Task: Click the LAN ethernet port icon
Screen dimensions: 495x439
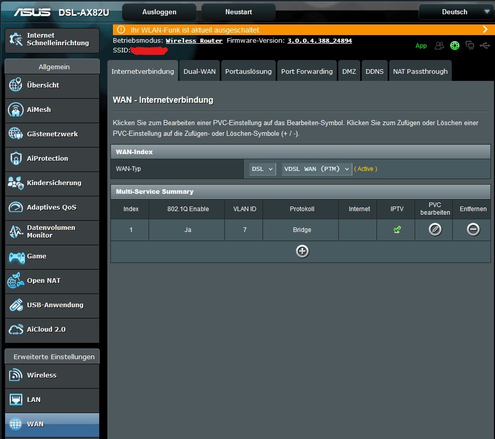Action: click(x=15, y=399)
